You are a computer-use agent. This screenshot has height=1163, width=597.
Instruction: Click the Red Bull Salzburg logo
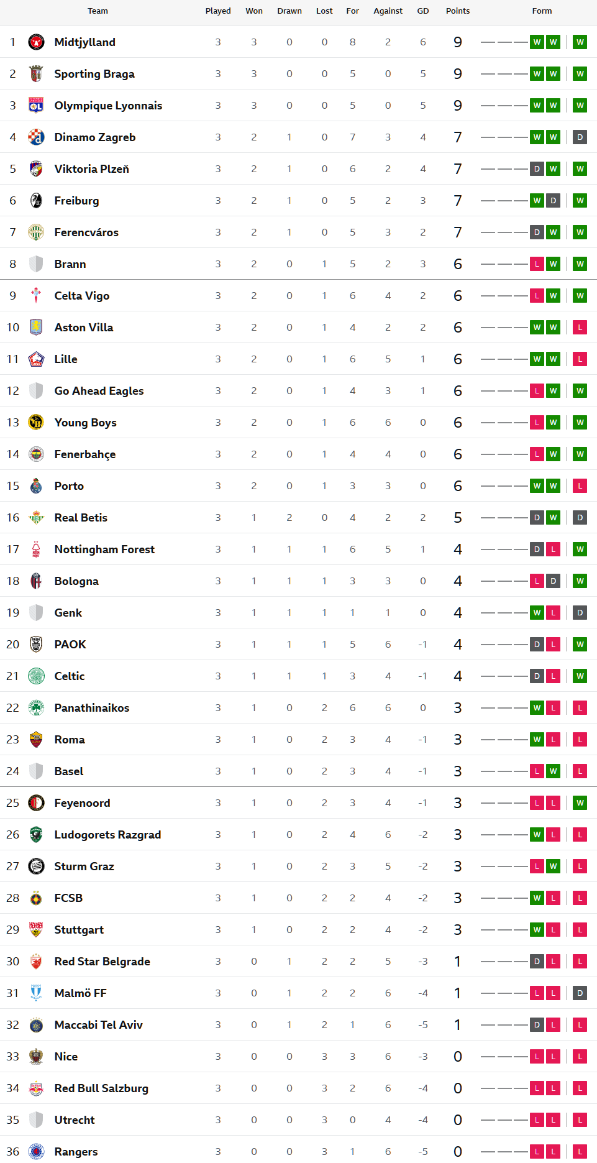pyautogui.click(x=36, y=1088)
